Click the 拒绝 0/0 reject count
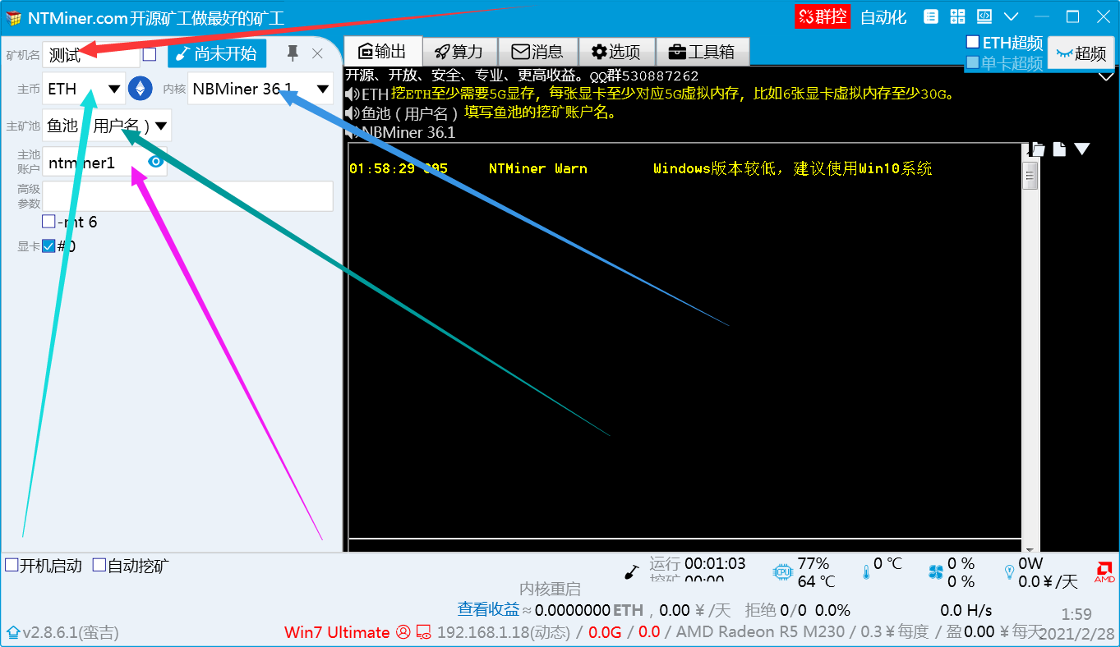The height and width of the screenshot is (647, 1120). click(777, 610)
